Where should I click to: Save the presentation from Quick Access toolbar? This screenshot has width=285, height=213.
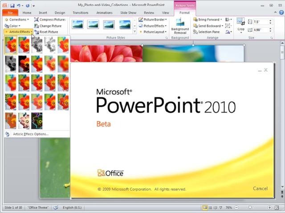[x=12, y=6]
